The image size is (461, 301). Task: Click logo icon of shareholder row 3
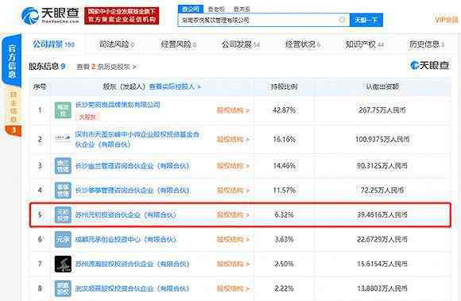point(63,166)
